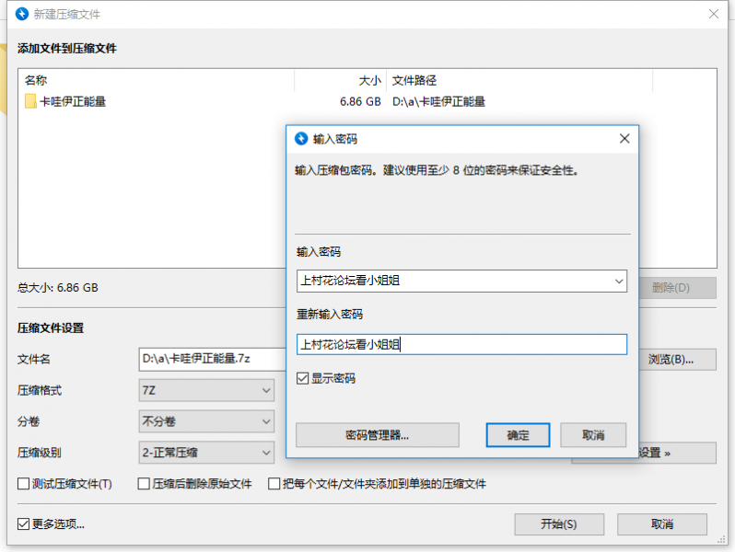Expand the 输入密码 history dropdown
Screen dimensions: 735x552
[x=617, y=281]
